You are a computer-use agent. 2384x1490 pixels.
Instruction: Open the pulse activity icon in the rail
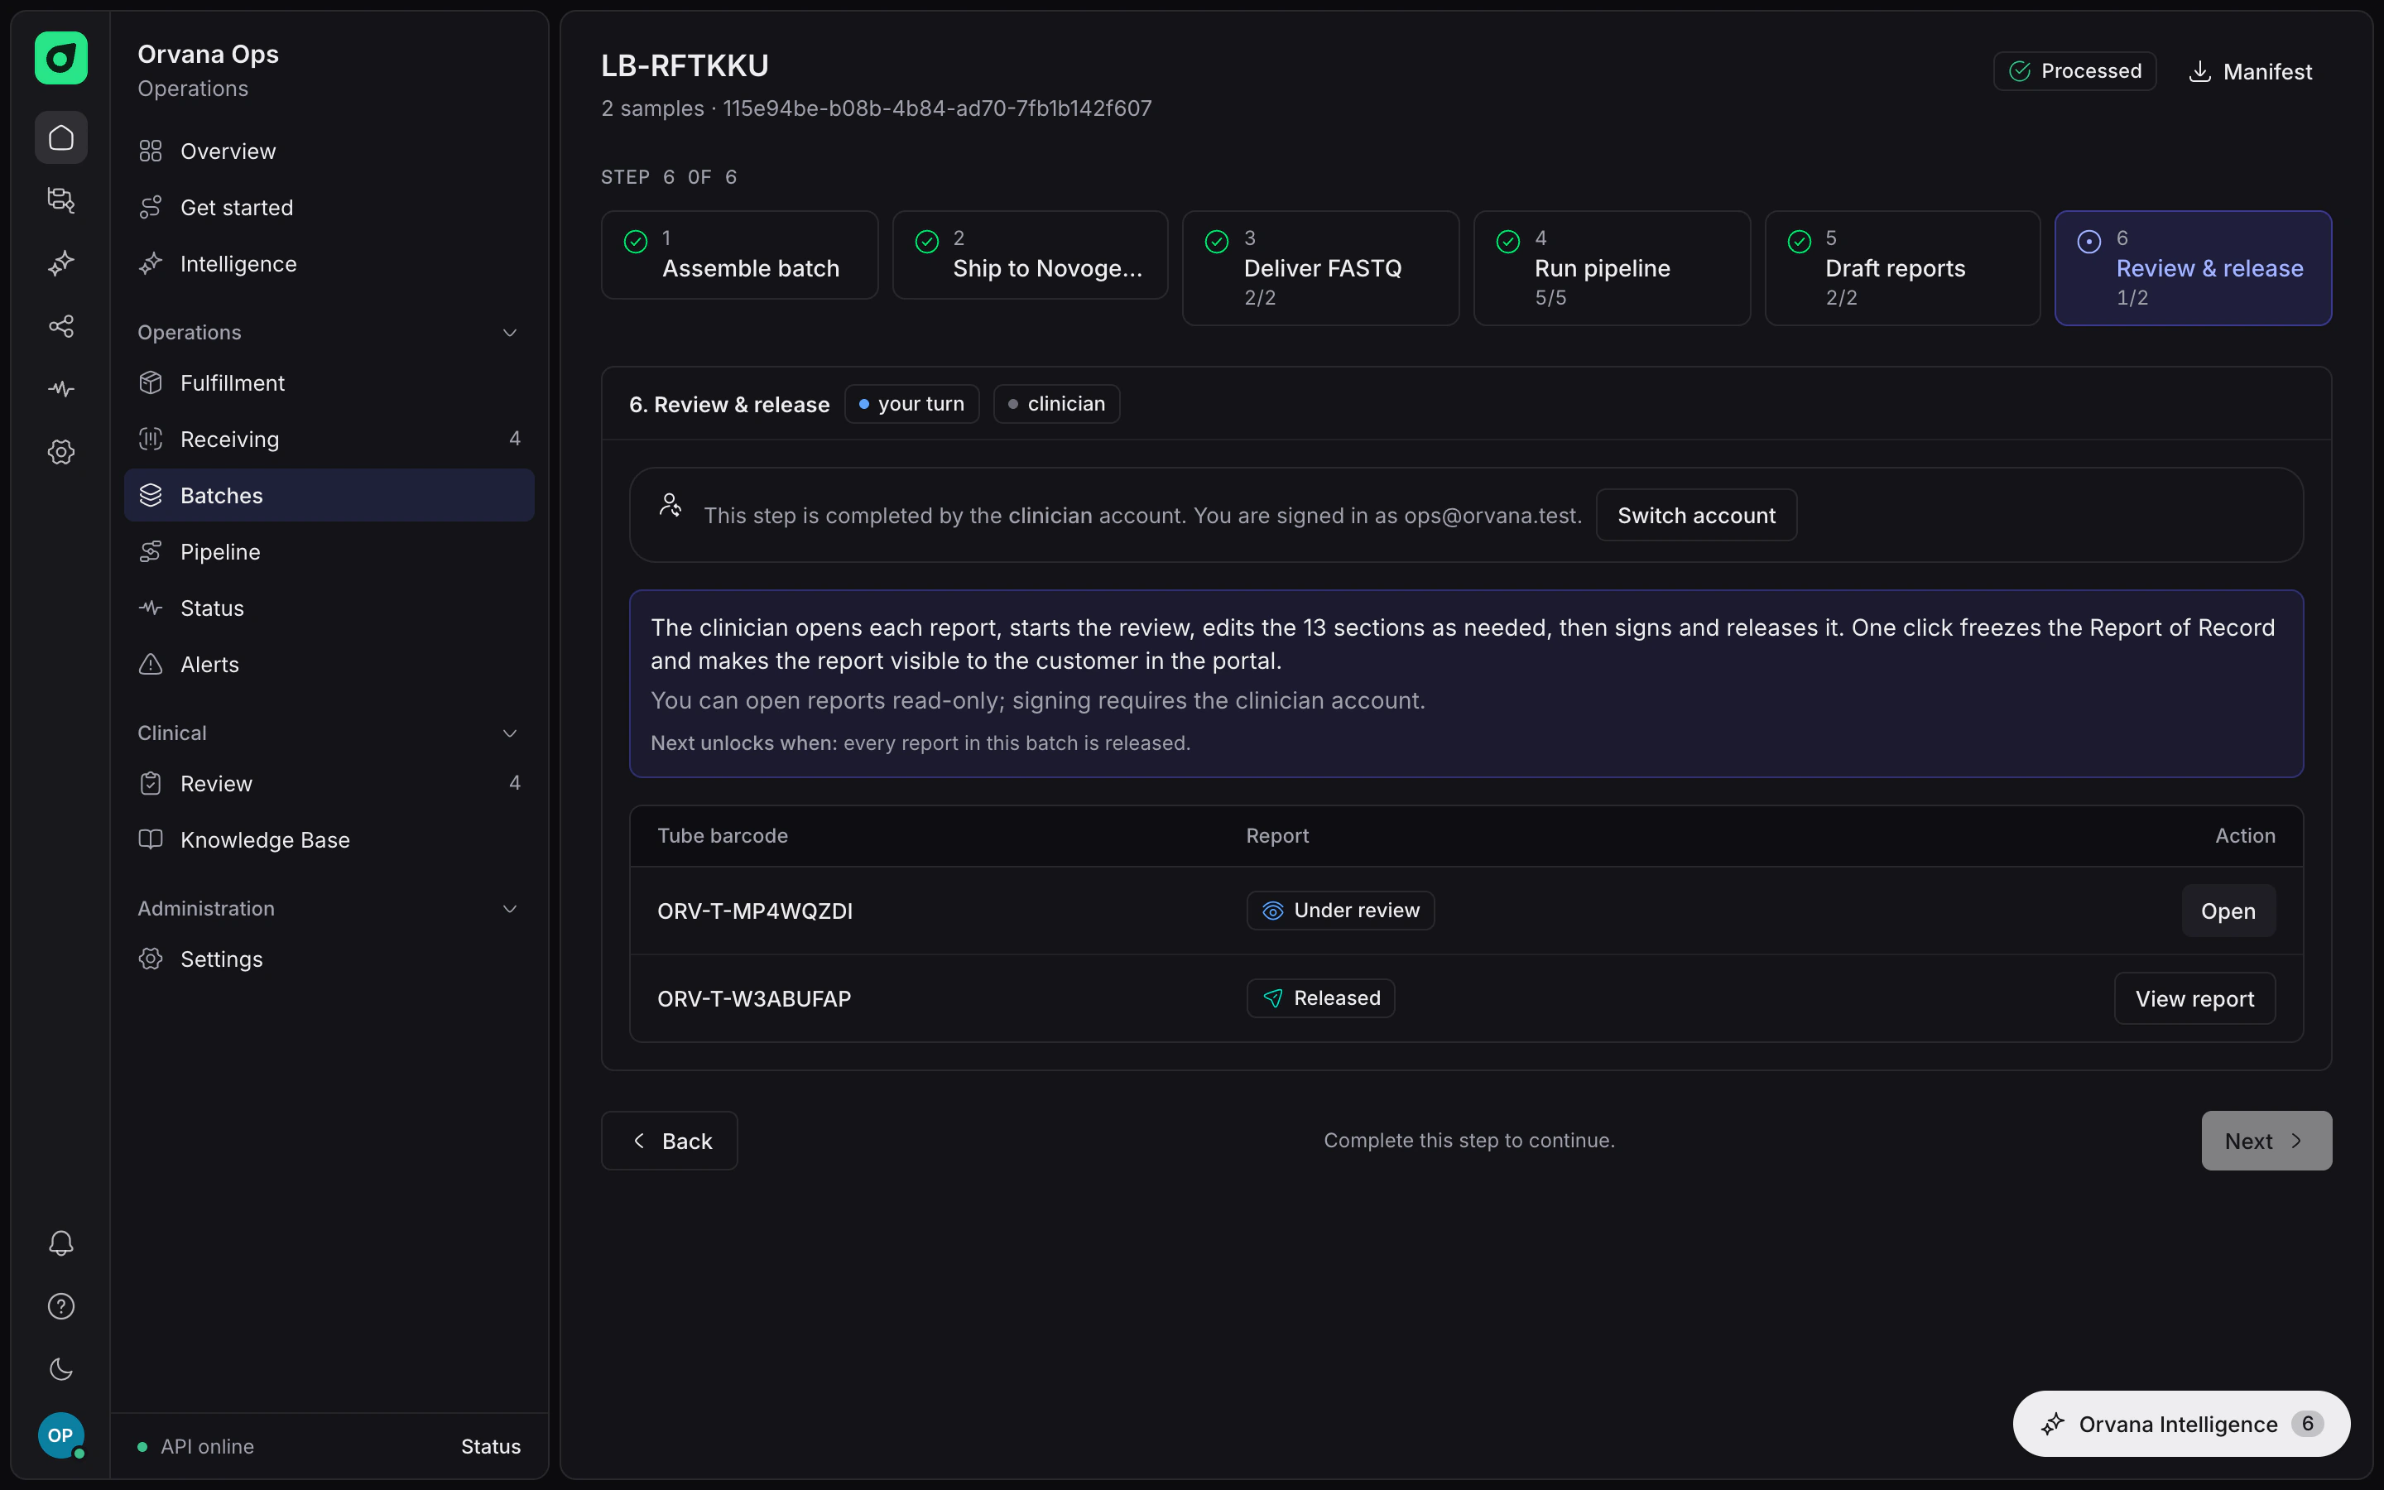click(61, 389)
